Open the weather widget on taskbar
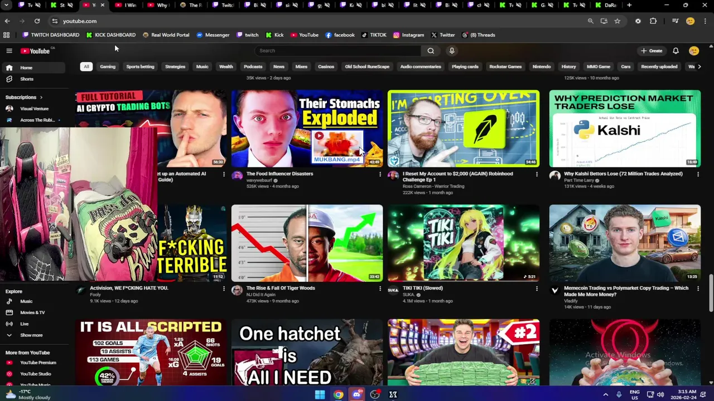This screenshot has height=401, width=714. [x=28, y=395]
